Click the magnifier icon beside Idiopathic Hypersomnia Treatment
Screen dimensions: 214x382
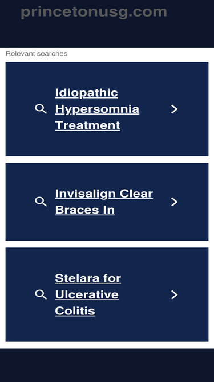(41, 109)
